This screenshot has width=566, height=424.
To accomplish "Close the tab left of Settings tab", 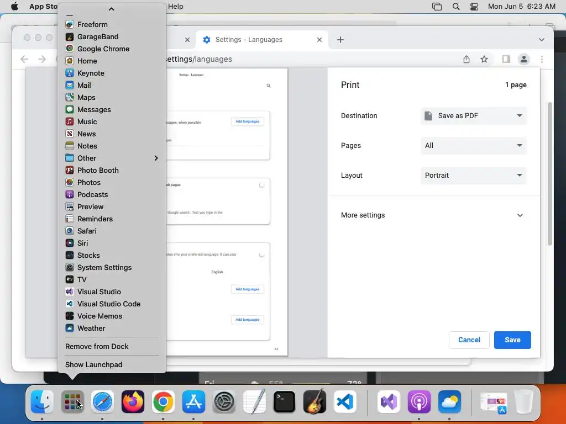I will tap(187, 40).
